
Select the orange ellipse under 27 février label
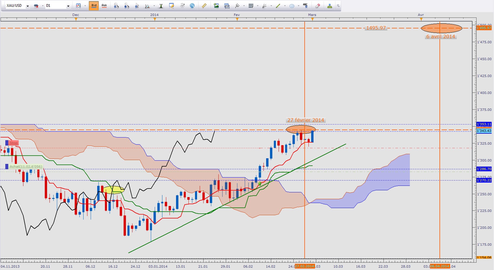[301, 130]
